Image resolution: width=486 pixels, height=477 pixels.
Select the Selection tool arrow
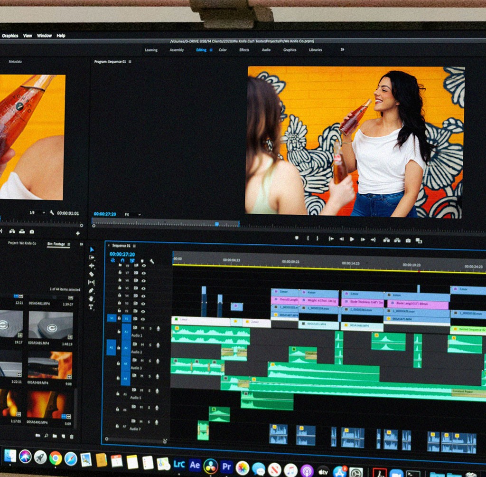click(92, 249)
